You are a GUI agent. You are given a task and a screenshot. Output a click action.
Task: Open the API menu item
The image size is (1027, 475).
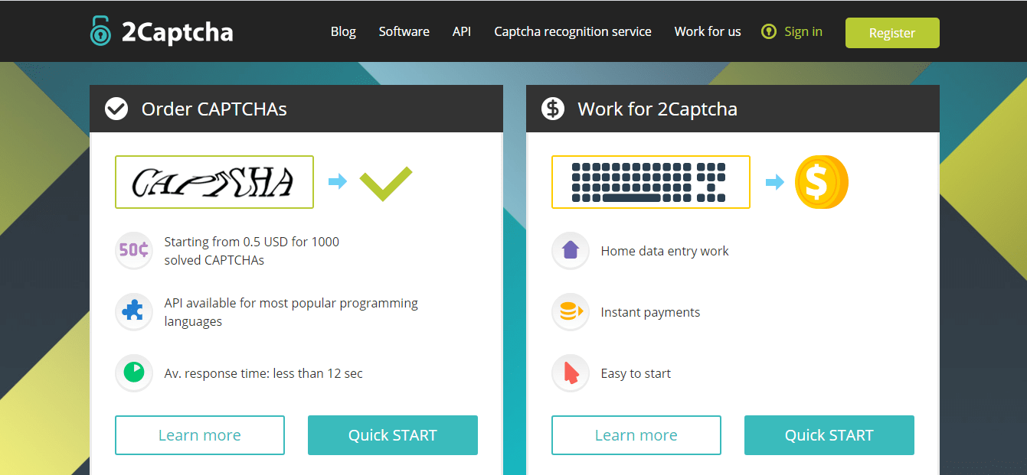461,31
